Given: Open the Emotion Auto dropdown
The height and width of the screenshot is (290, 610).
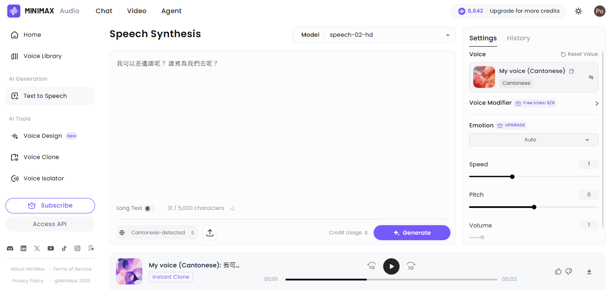Looking at the screenshot, I should click(x=533, y=140).
